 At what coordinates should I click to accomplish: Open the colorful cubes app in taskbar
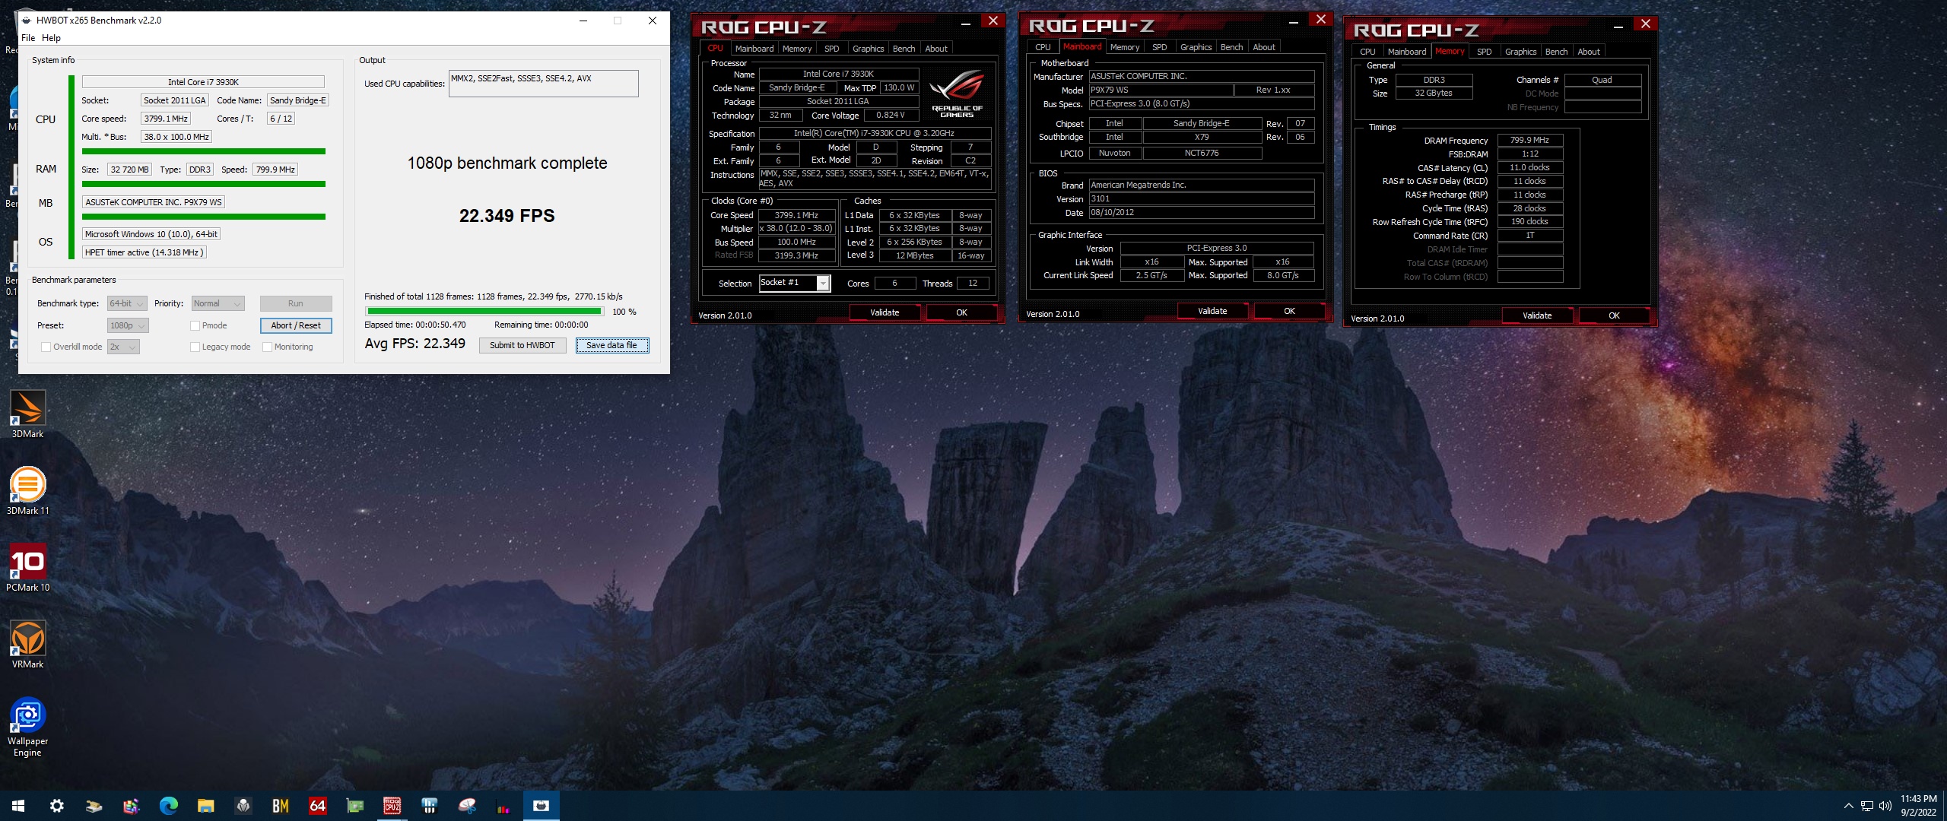(131, 806)
